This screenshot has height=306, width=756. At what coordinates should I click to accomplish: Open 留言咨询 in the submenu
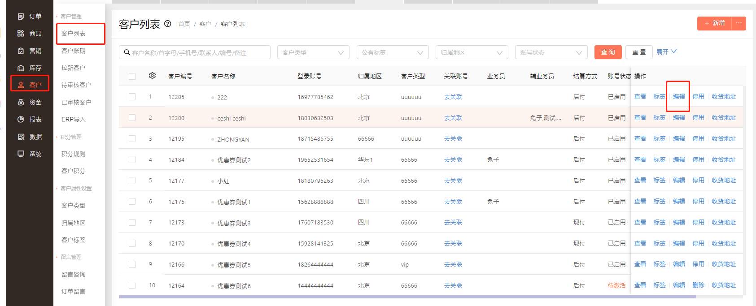(x=74, y=274)
